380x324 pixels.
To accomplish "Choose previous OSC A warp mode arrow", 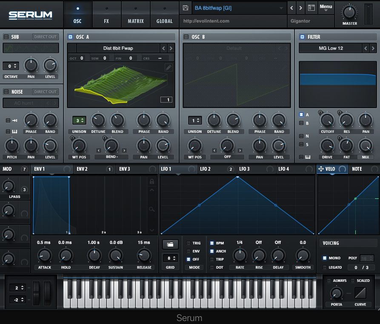I will coord(98,150).
